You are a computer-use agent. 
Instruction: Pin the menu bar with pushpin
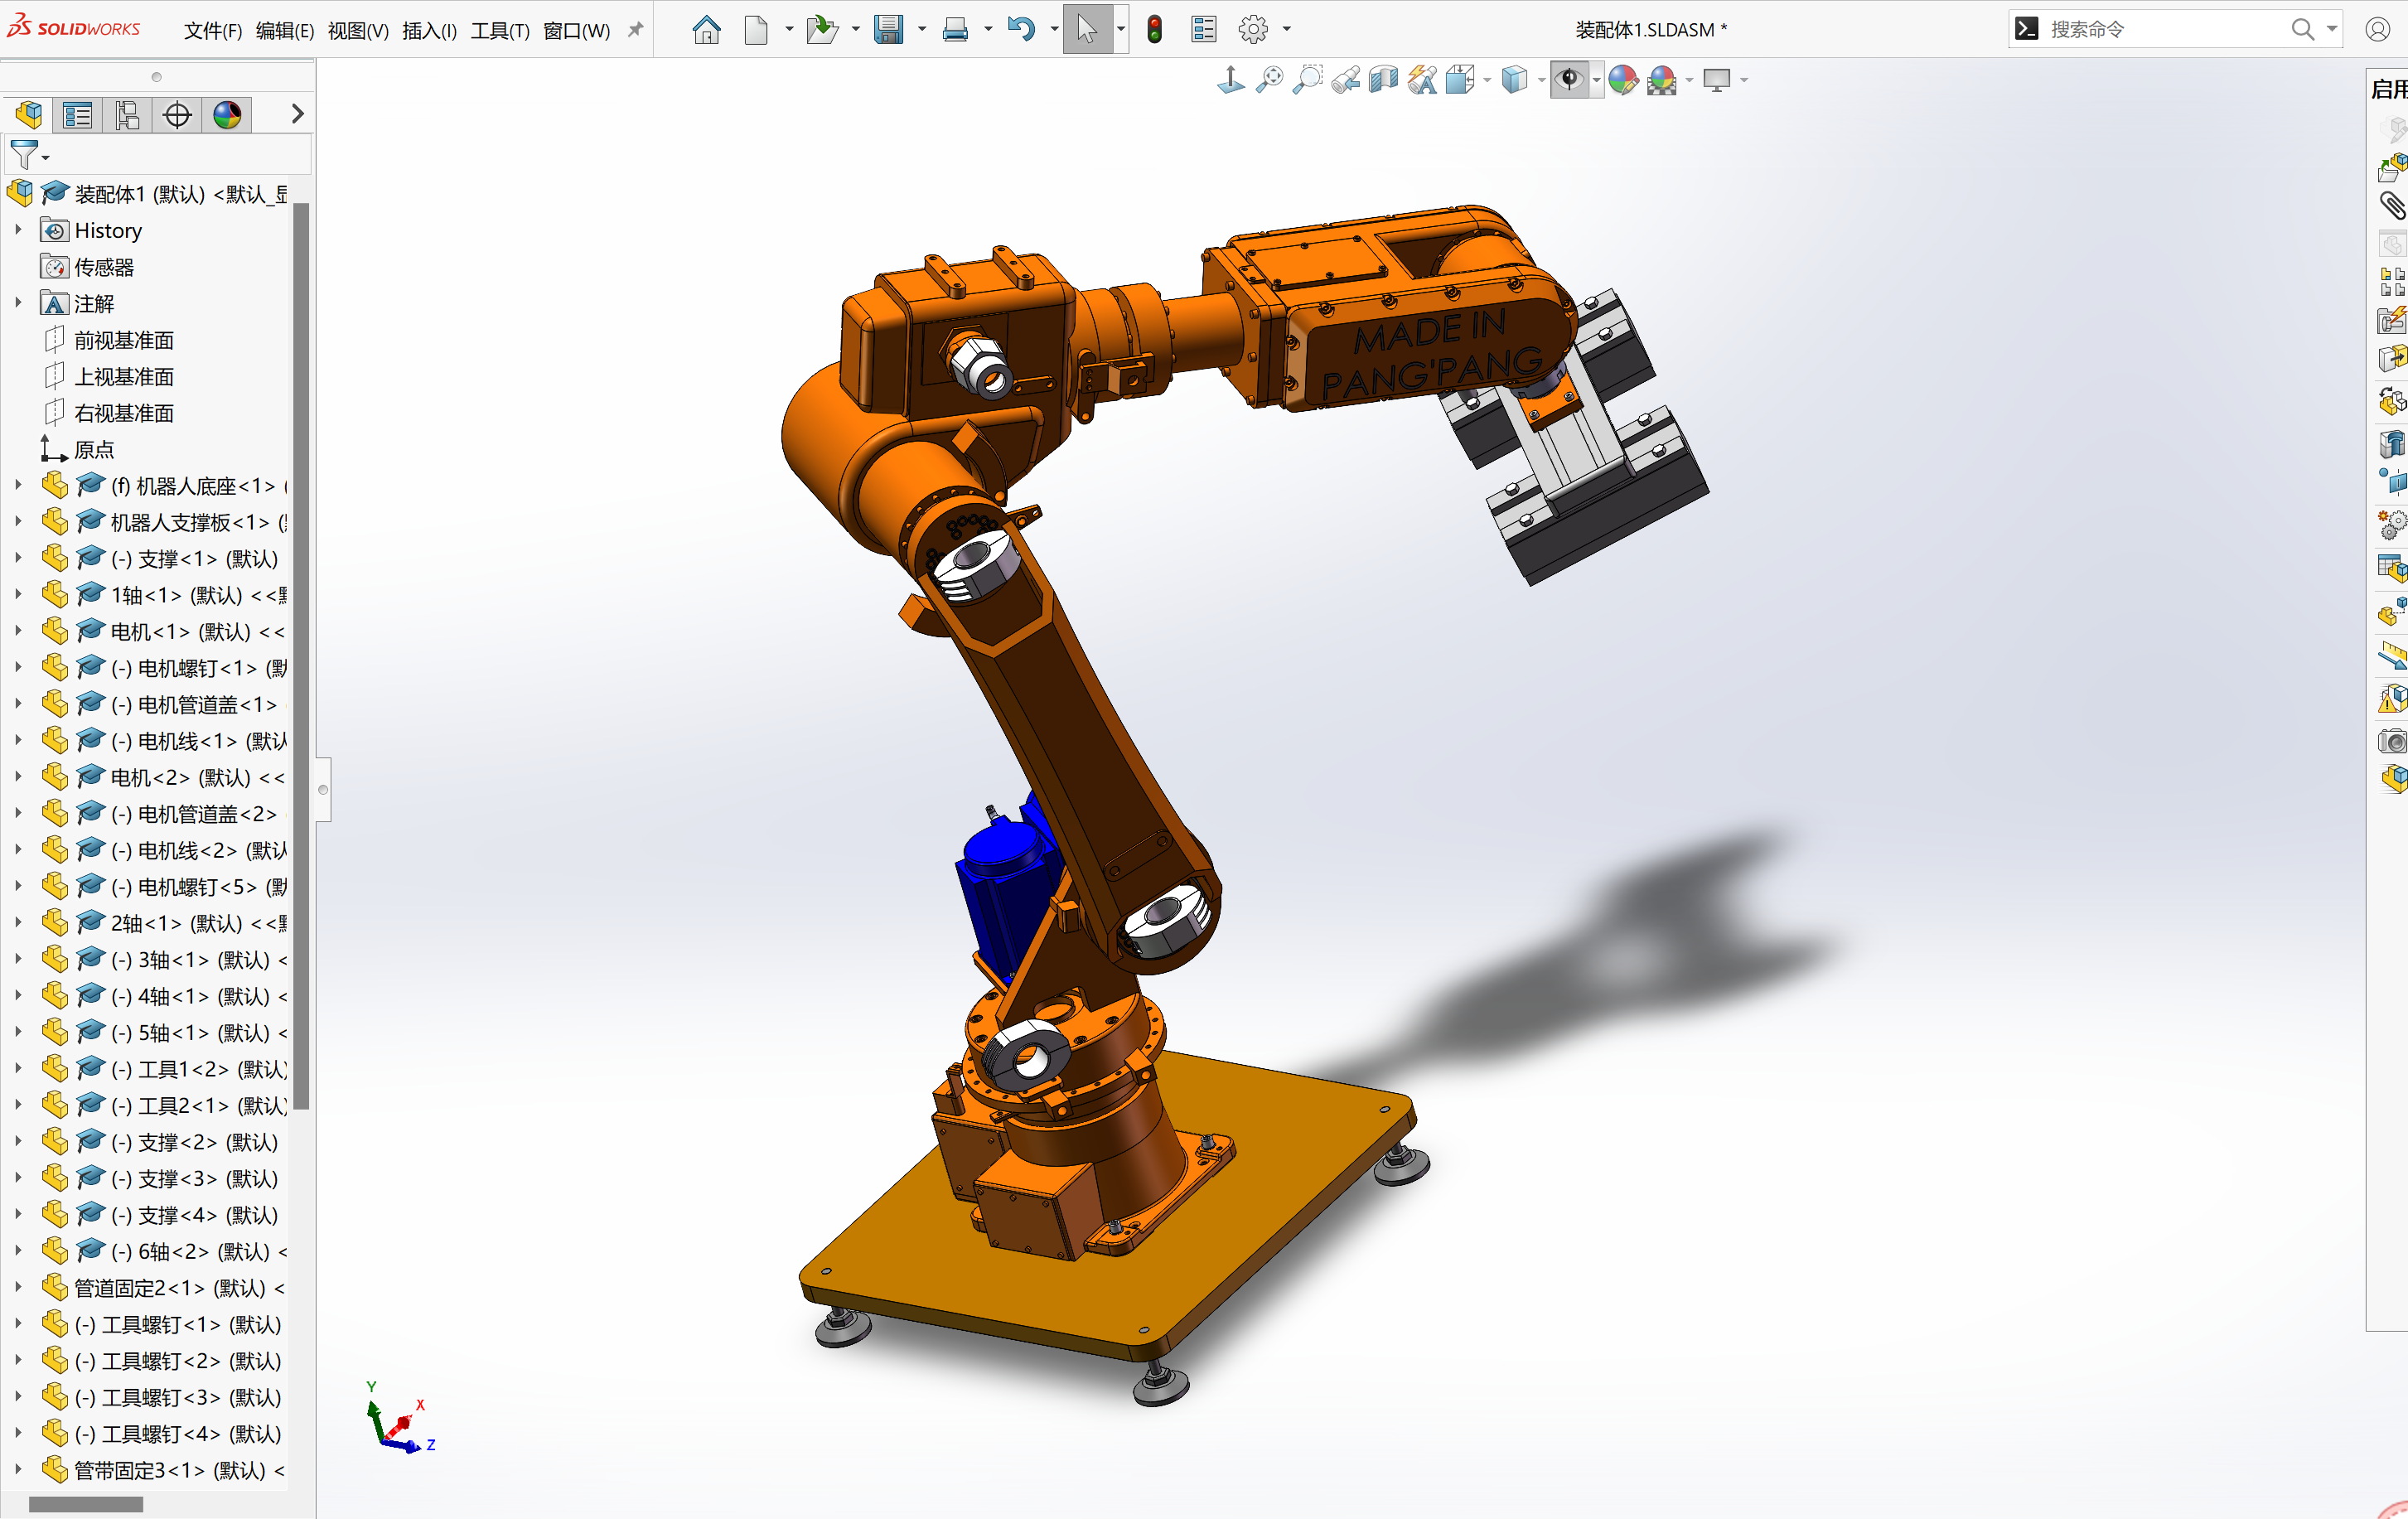pos(635,30)
